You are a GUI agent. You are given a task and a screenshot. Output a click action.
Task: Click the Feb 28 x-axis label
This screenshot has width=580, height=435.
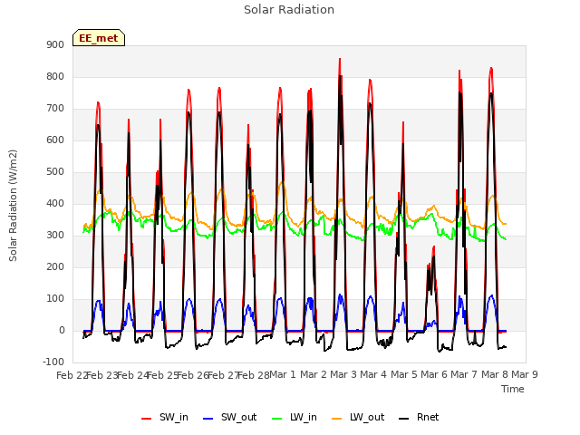coord(254,375)
